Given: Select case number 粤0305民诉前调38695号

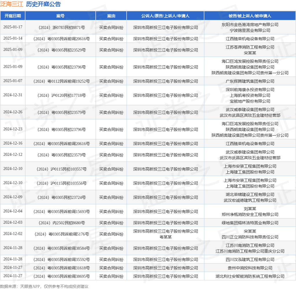Looking at the screenshot, I should (x=69, y=277).
